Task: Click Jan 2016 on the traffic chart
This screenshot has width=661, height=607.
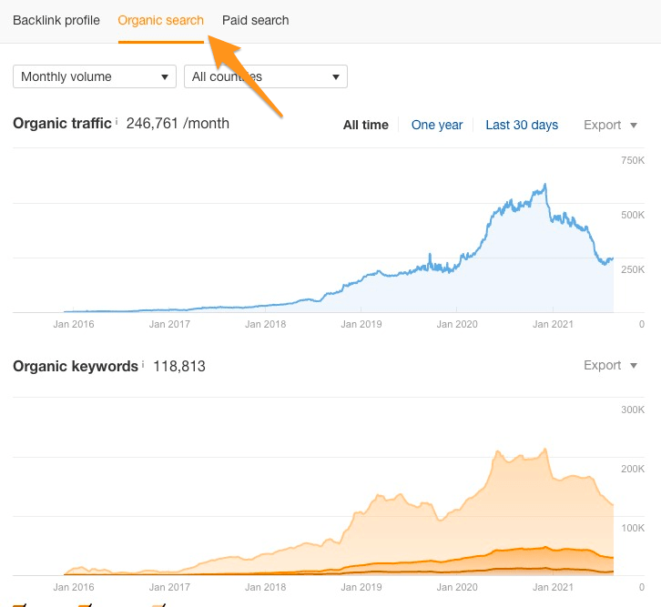Action: [74, 324]
